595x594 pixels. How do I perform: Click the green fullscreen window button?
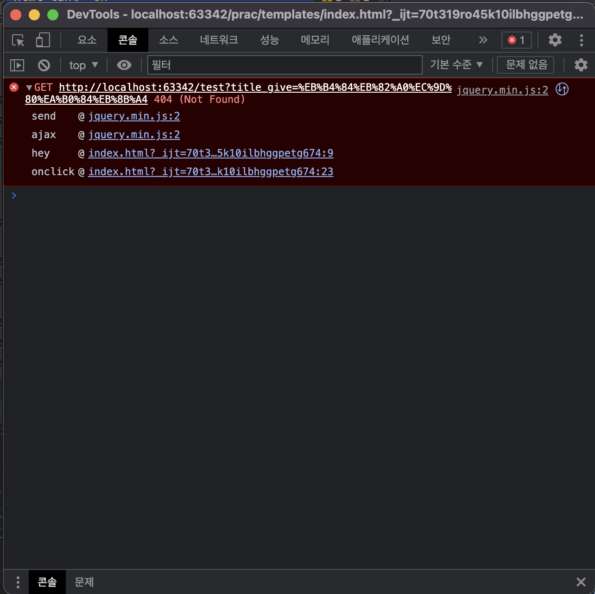53,15
